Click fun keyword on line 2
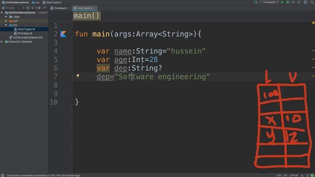 click(x=81, y=34)
